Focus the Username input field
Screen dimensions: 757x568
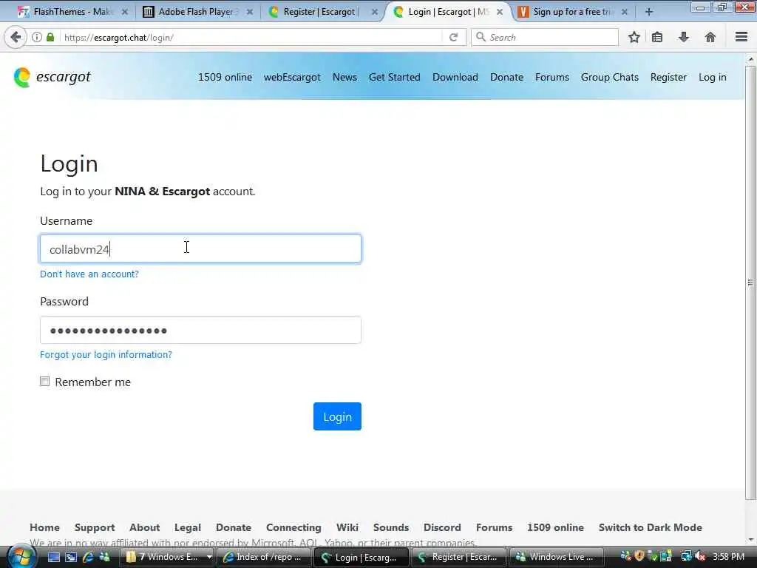(200, 248)
